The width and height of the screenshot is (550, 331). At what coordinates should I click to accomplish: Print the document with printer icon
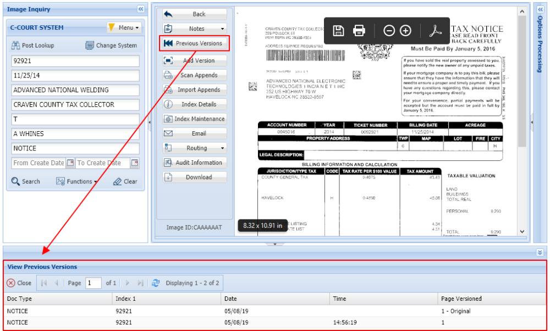[x=359, y=31]
